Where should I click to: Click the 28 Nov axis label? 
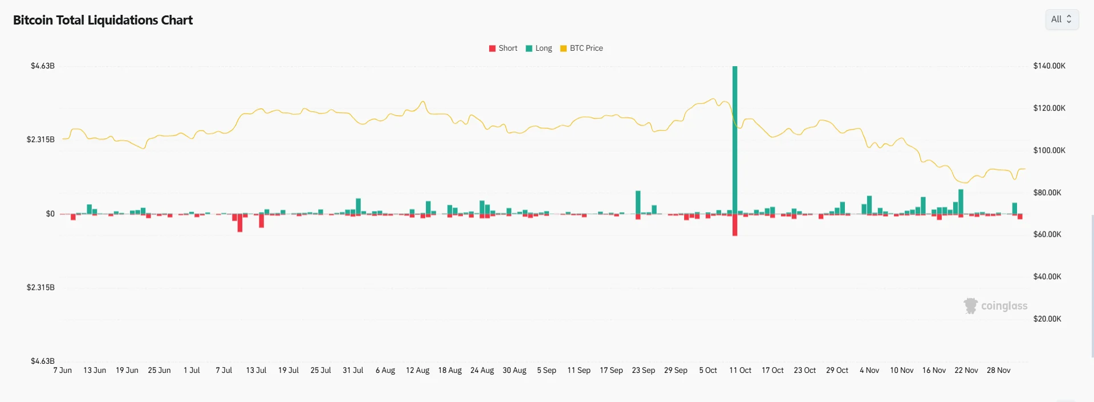click(x=999, y=370)
